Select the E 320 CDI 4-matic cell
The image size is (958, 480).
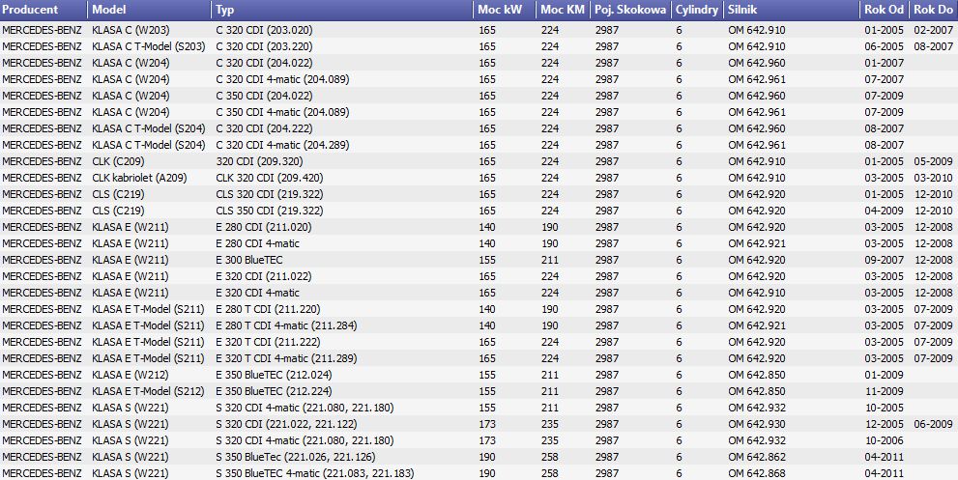coord(258,294)
